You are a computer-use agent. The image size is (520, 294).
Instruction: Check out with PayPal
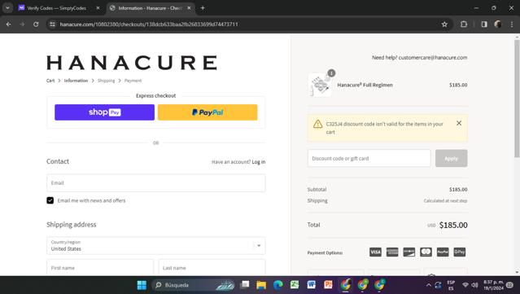coord(208,112)
